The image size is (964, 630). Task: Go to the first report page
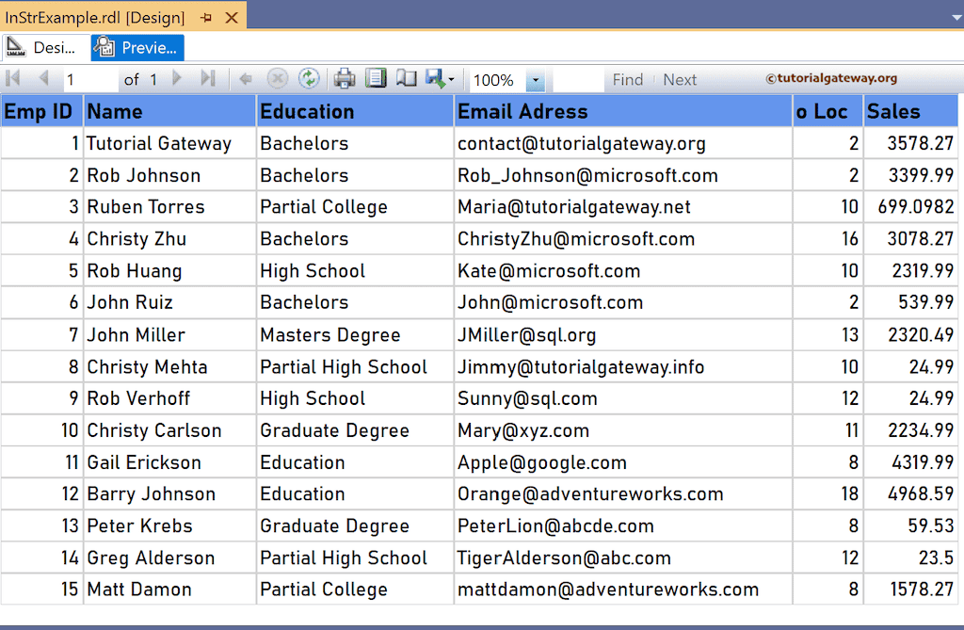(13, 79)
